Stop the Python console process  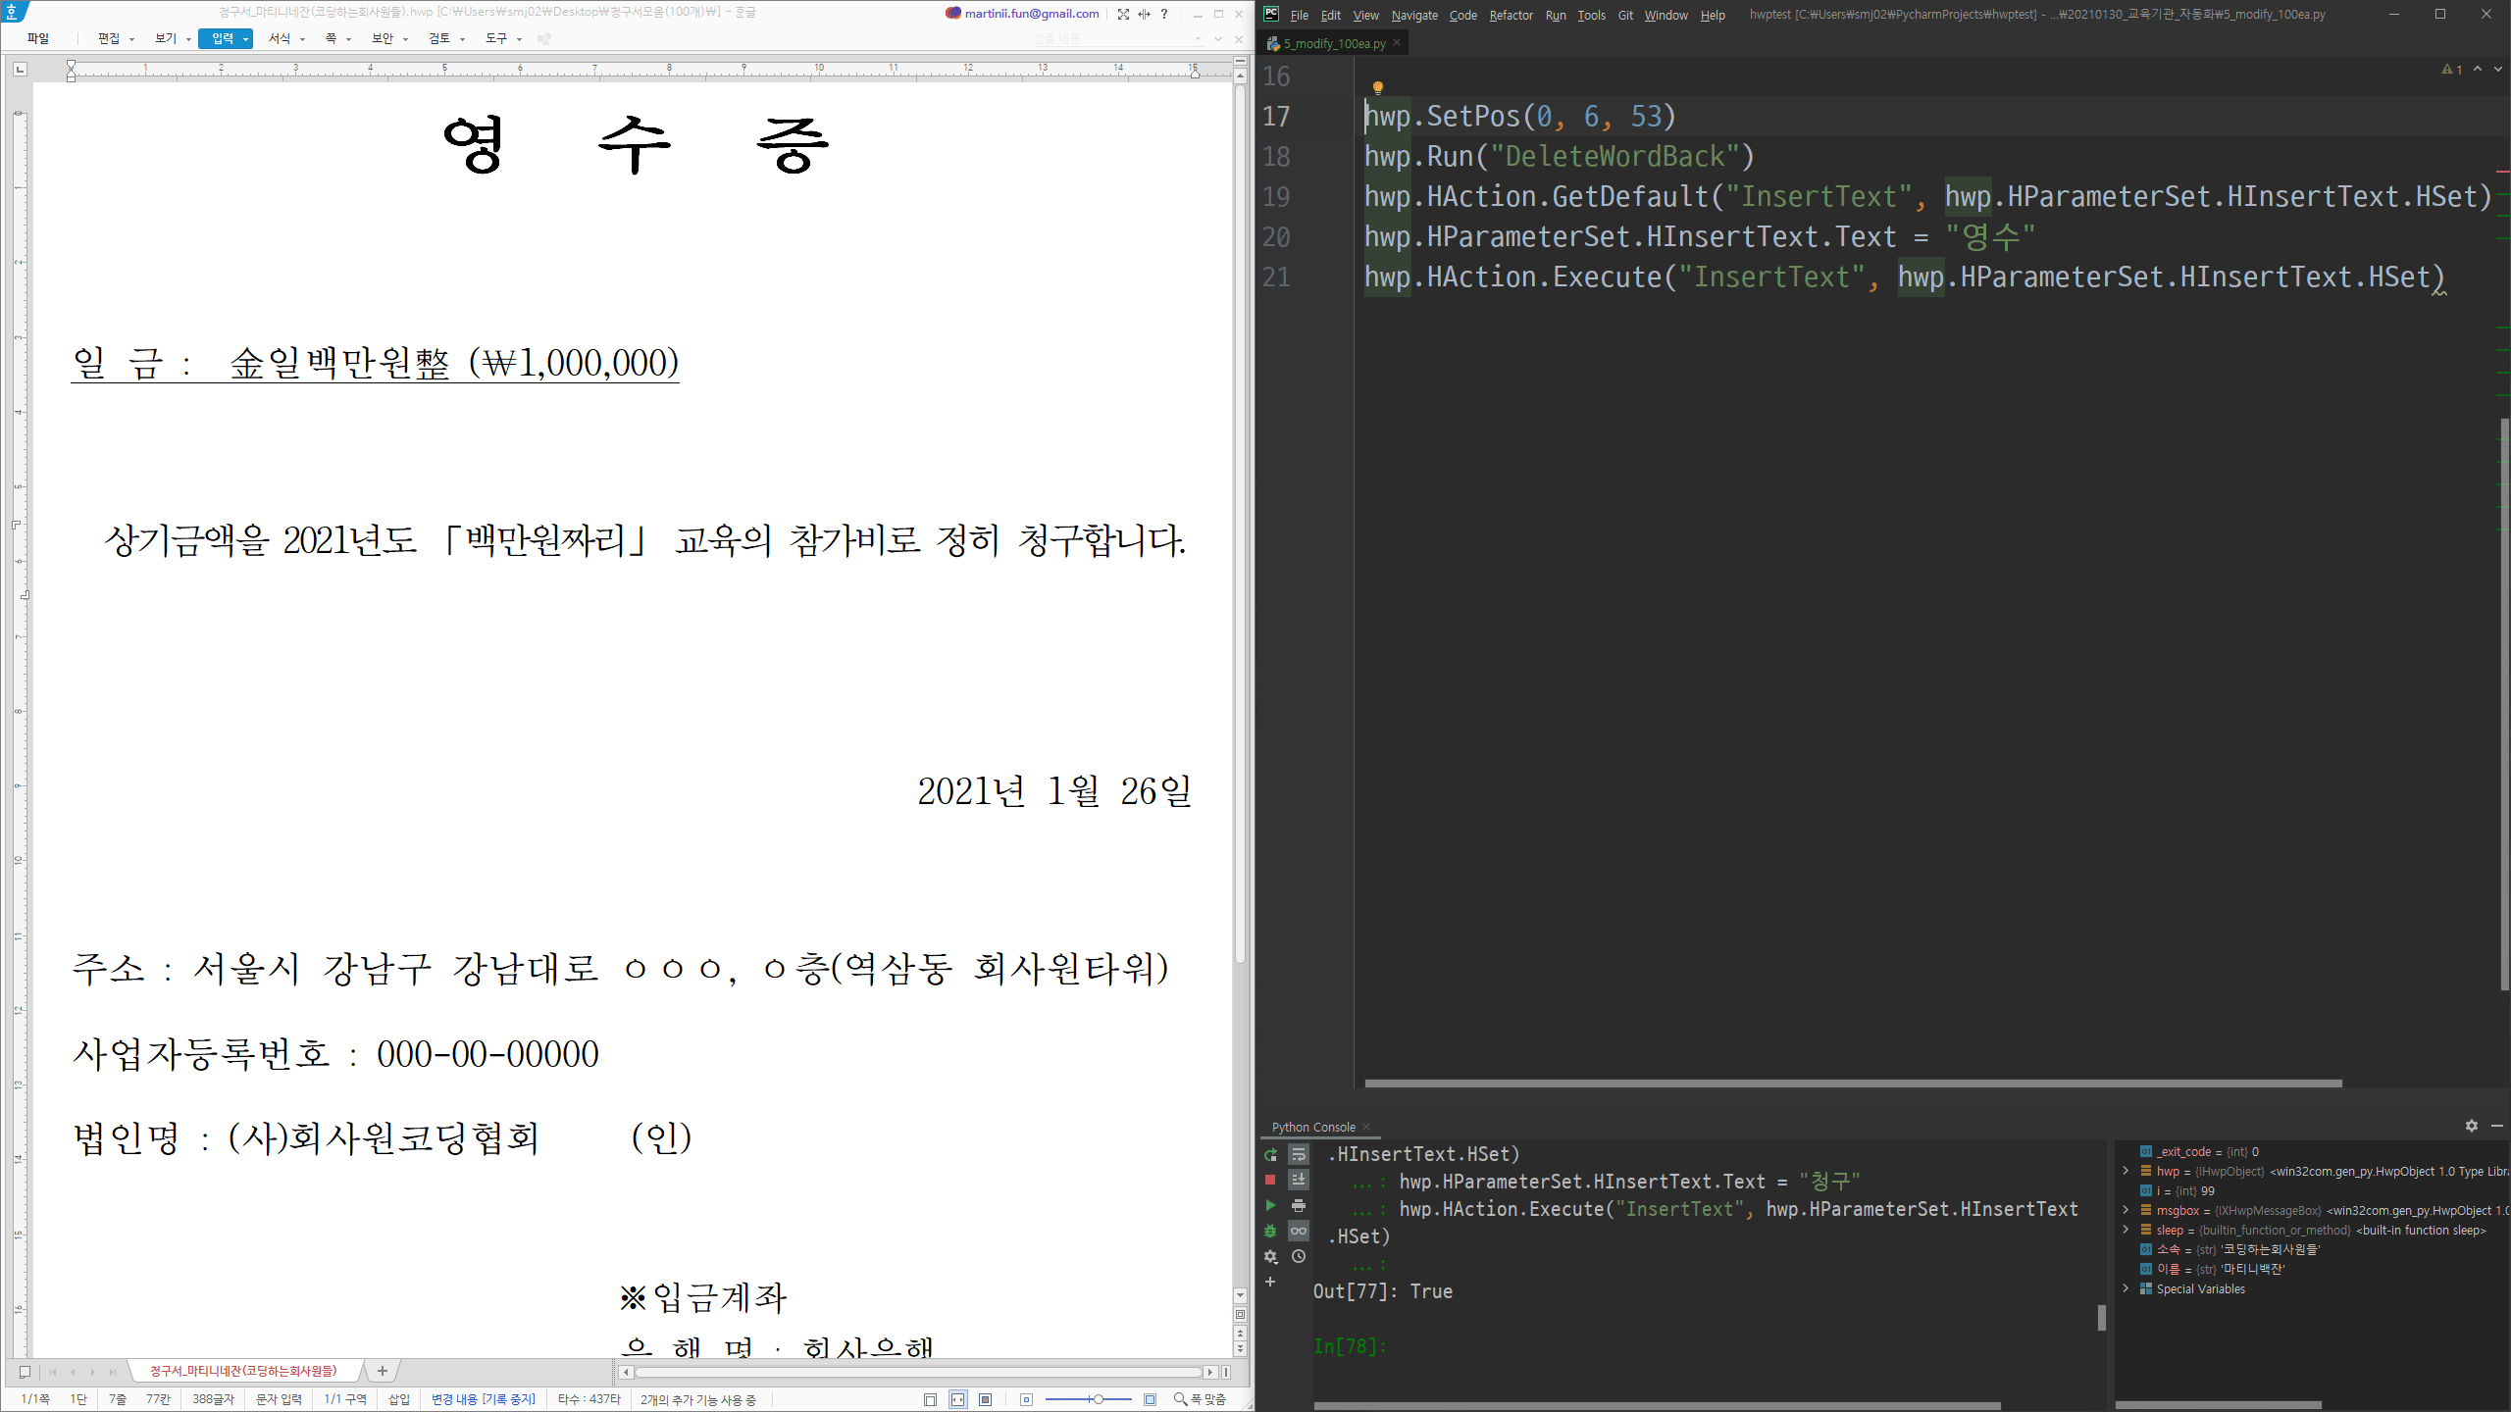[x=1270, y=1180]
